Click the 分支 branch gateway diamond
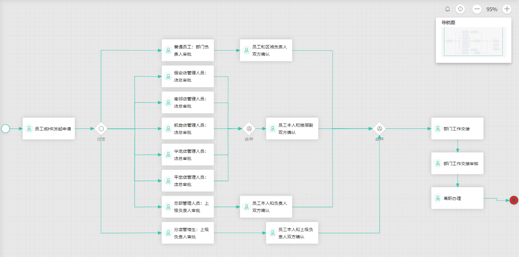This screenshot has height=257, width=519. click(x=101, y=128)
